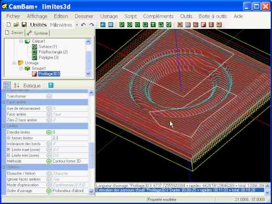Click the save floppy disk icon
The width and height of the screenshot is (272, 204).
coord(24,24)
